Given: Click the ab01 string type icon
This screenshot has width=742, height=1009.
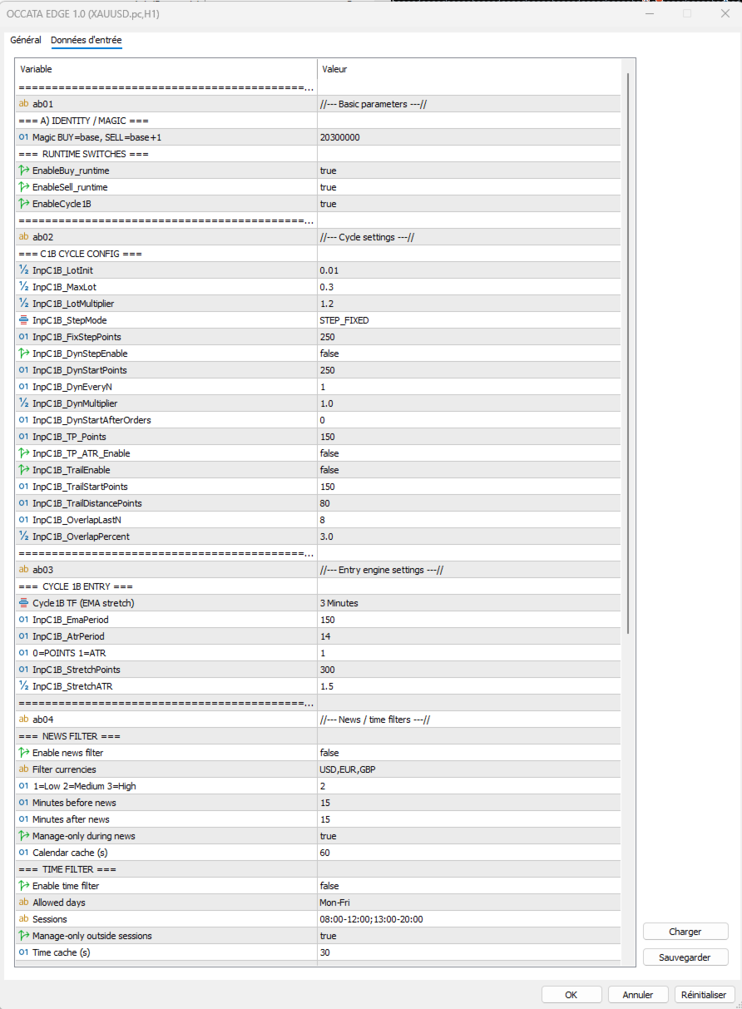Looking at the screenshot, I should [23, 104].
